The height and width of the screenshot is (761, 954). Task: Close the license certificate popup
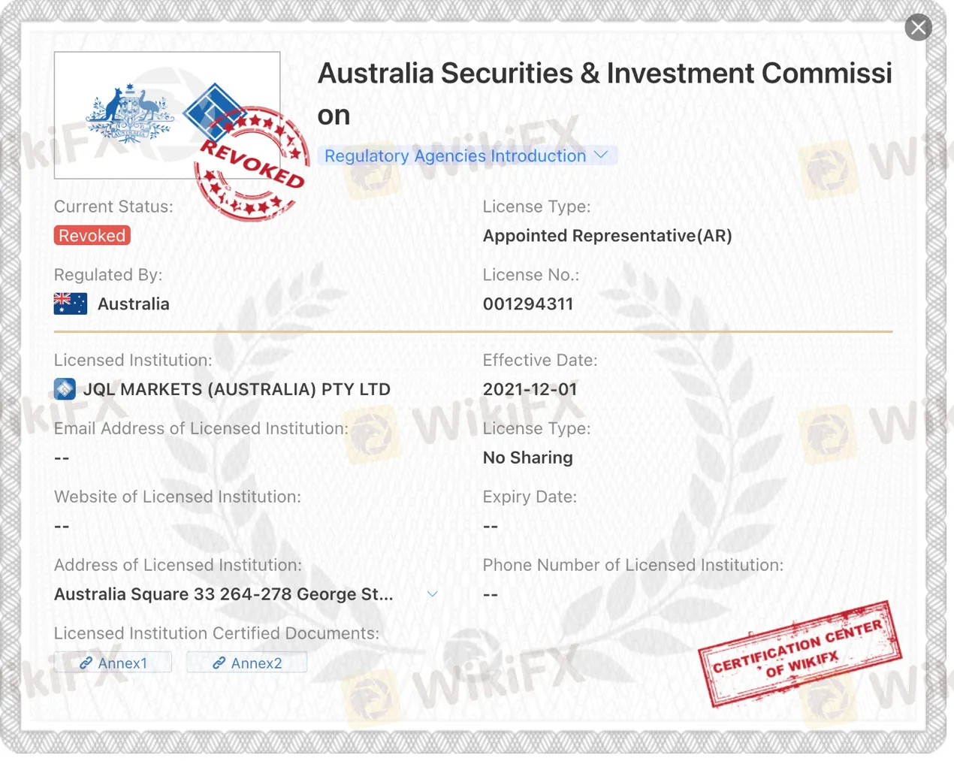click(918, 28)
